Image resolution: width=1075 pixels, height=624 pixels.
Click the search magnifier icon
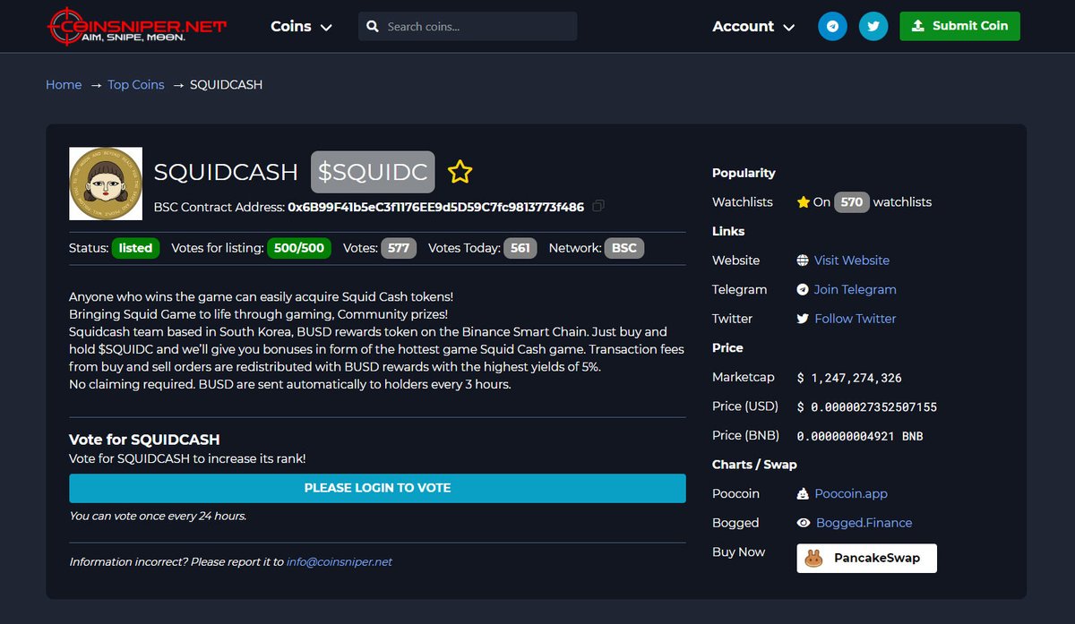tap(373, 27)
